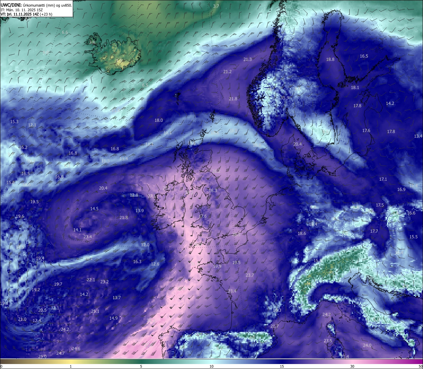Click the 23.2 value in the Atlantic
Viewport: 423px width, 369px height.
click(x=104, y=282)
